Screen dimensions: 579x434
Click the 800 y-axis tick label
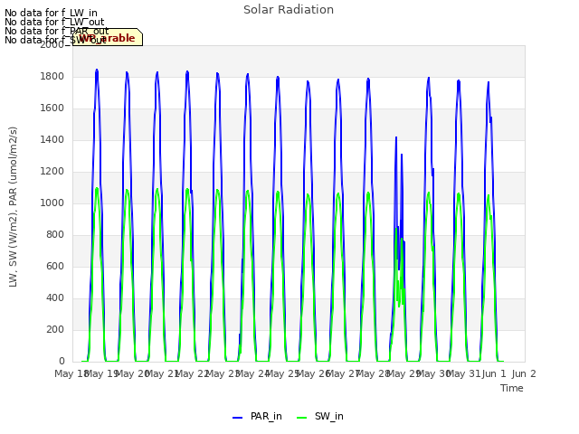[55, 235]
